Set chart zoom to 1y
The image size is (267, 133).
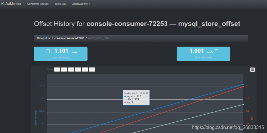[x=85, y=69]
